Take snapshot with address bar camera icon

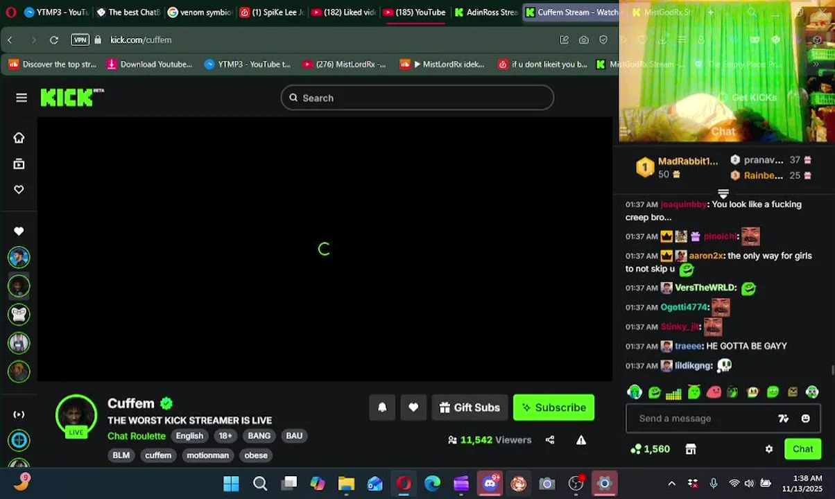tap(584, 40)
